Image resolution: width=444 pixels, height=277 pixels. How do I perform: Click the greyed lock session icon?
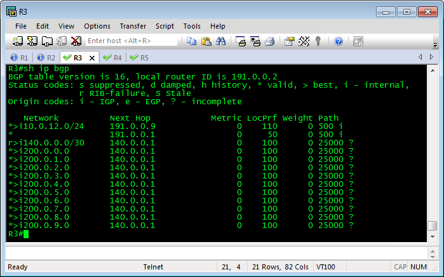pos(358,41)
